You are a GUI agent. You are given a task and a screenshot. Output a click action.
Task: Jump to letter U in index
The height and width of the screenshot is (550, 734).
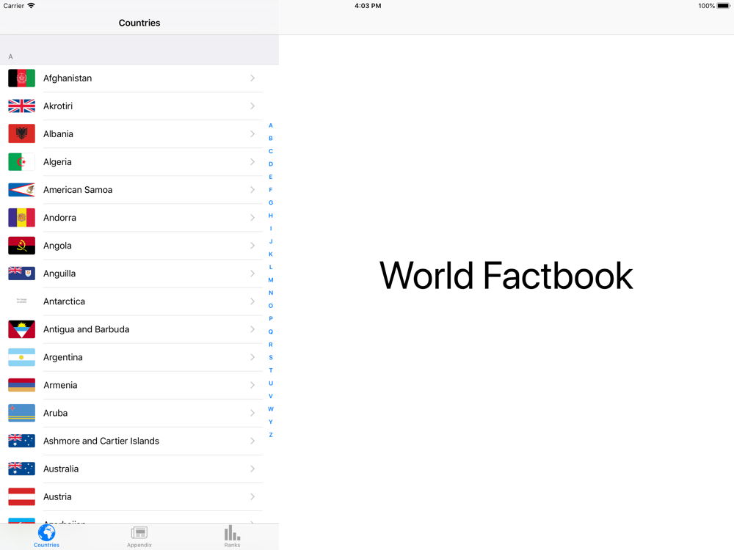(271, 384)
